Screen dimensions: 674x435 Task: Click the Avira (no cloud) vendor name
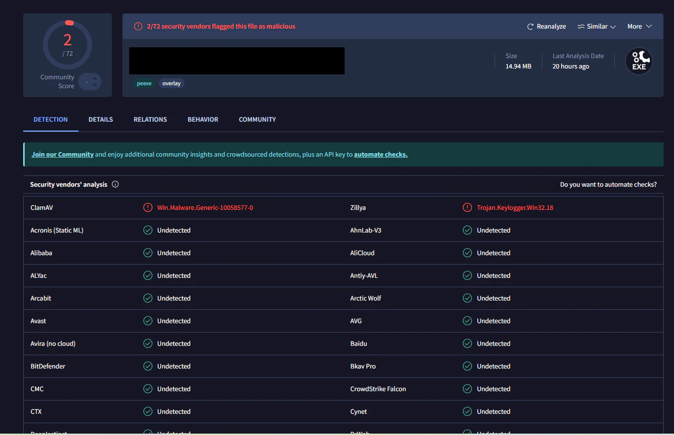click(53, 343)
